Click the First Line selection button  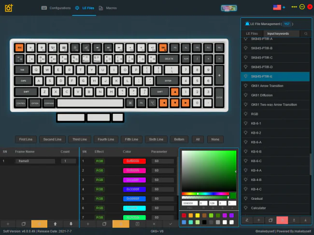click(26, 139)
